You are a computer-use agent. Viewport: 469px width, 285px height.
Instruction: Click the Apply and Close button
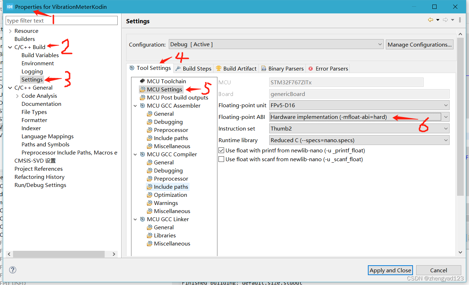[x=390, y=270]
